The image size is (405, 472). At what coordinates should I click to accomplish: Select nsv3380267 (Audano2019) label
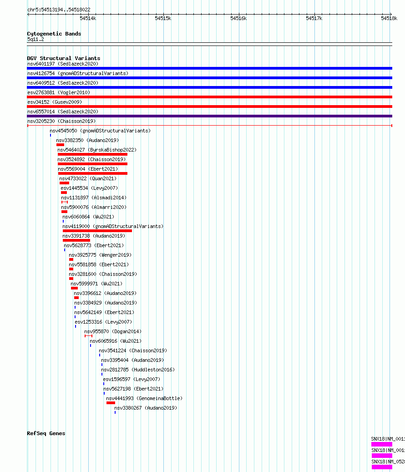tap(146, 408)
